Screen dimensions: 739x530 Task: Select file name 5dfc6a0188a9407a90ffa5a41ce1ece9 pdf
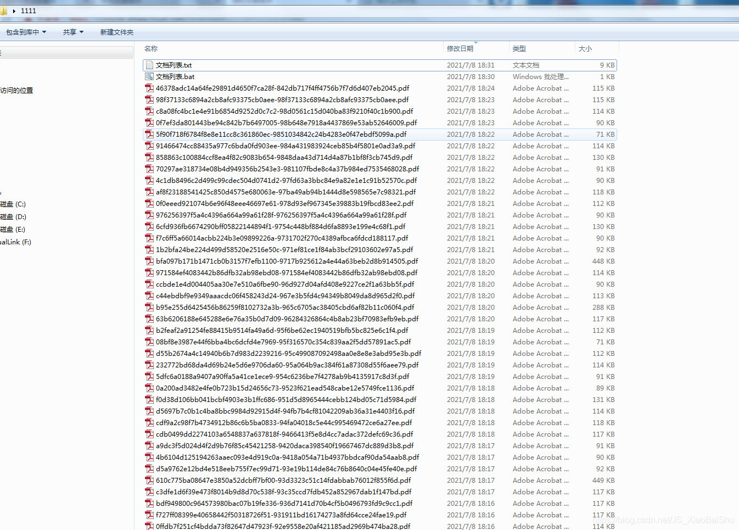[283, 376]
